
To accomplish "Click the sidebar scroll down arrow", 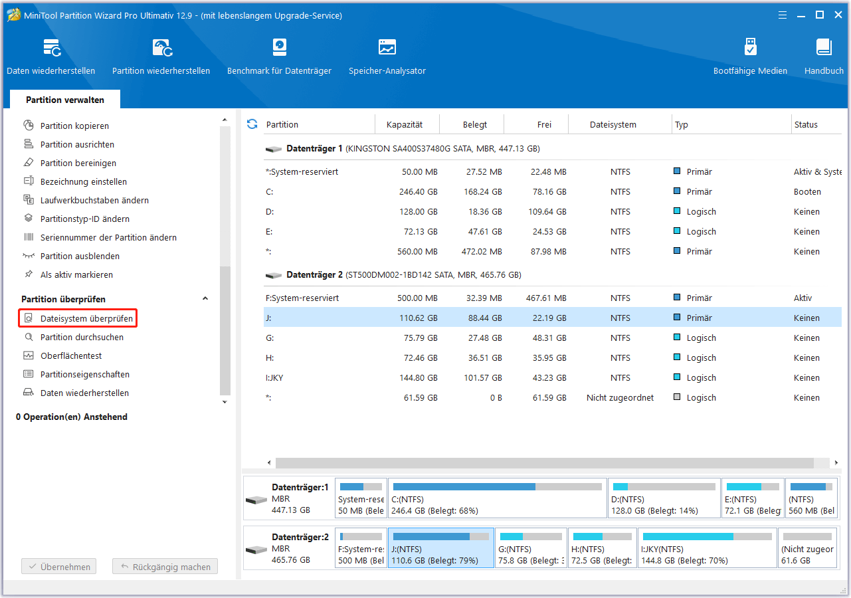I will [x=225, y=401].
